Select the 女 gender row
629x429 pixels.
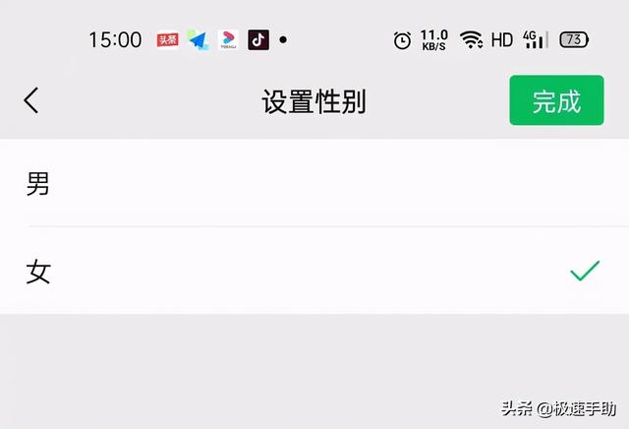click(x=314, y=271)
